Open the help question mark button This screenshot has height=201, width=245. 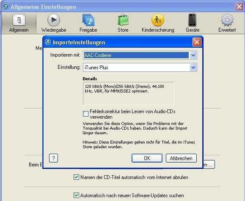click(x=53, y=158)
